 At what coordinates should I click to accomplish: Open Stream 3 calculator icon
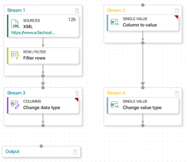(77, 93)
